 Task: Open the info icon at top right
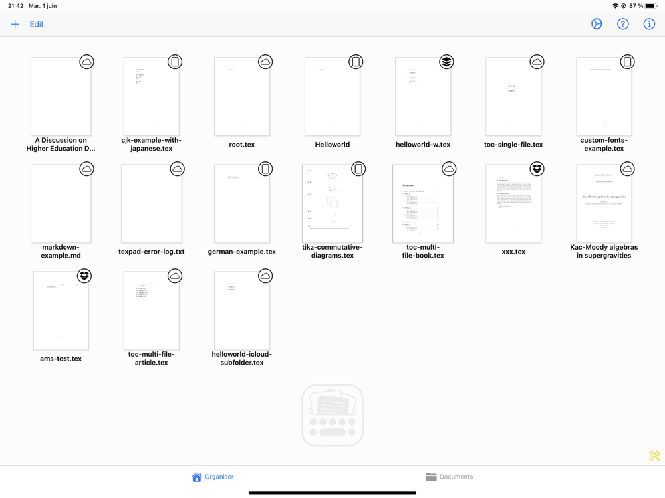click(649, 24)
